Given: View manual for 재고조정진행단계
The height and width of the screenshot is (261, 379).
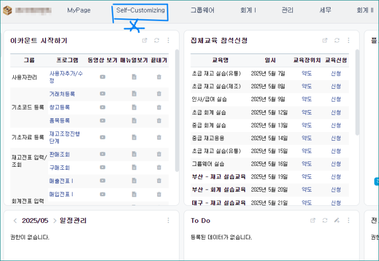Looking at the screenshot, I should click(134, 137).
